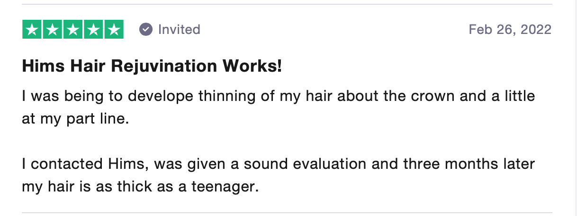Click "three months later" in the review body
Screen dimensions: 577x216
pos(469,164)
